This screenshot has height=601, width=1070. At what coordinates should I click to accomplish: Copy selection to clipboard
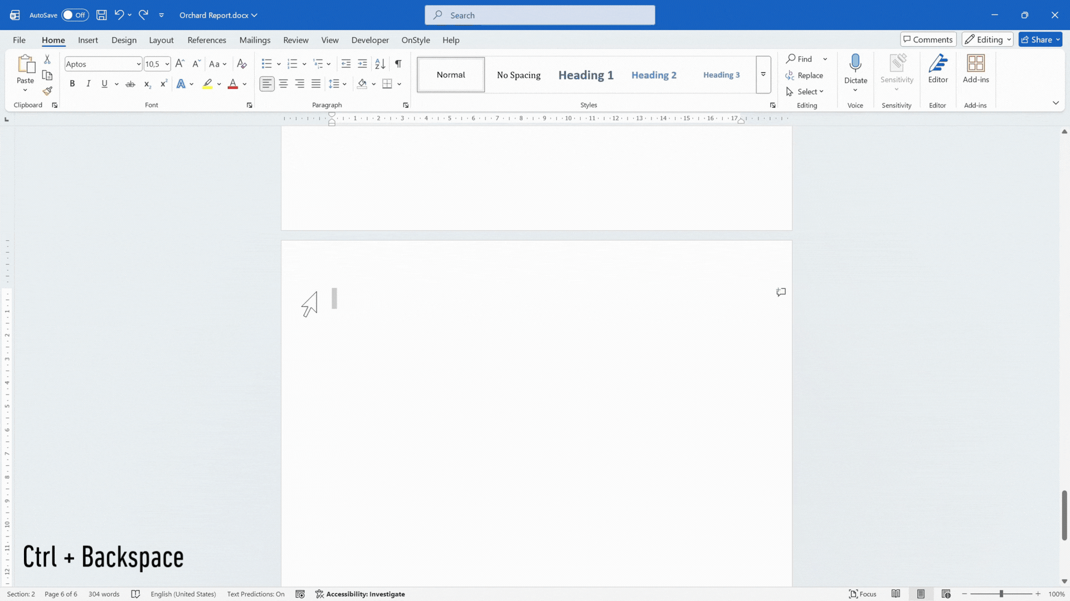pyautogui.click(x=47, y=75)
